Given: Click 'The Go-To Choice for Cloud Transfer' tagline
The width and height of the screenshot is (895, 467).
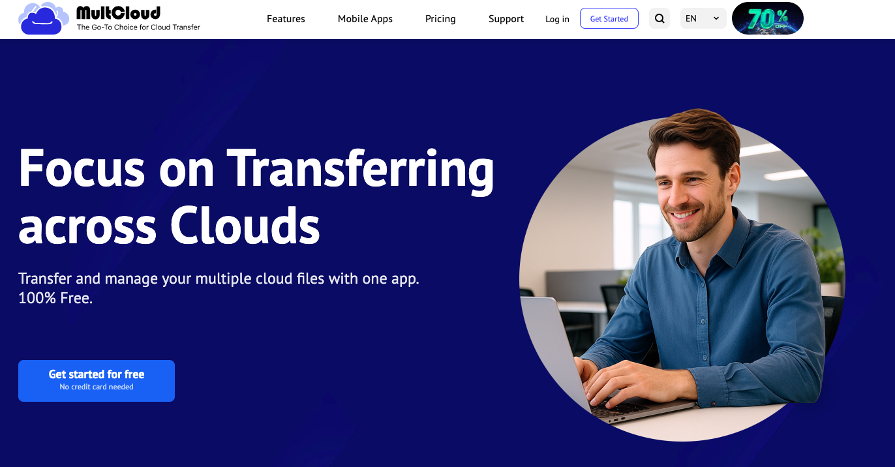Looking at the screenshot, I should point(138,27).
